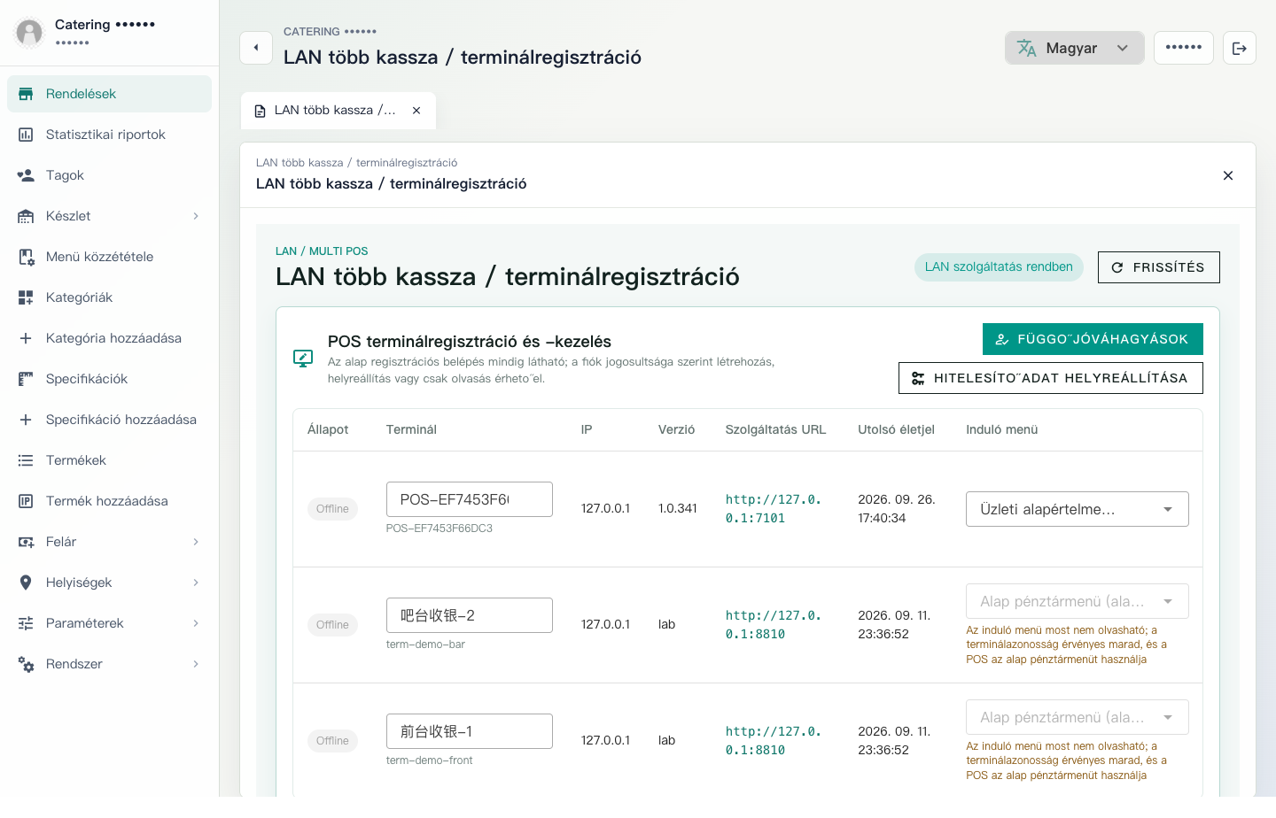
Task: Open the Magyar language dropdown
Action: [1074, 48]
